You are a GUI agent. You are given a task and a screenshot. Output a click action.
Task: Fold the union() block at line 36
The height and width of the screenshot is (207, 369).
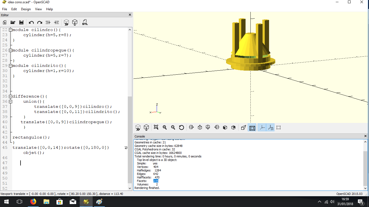(x=10, y=102)
